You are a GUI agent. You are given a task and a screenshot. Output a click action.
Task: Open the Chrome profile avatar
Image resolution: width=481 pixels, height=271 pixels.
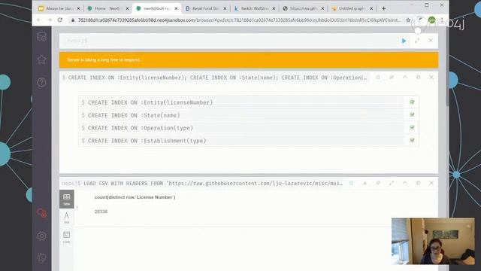pyautogui.click(x=431, y=20)
